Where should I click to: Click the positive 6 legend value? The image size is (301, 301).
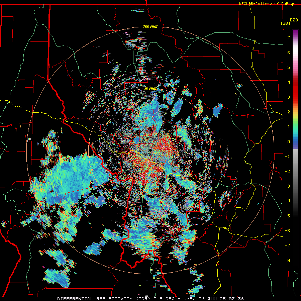tap(289, 53)
